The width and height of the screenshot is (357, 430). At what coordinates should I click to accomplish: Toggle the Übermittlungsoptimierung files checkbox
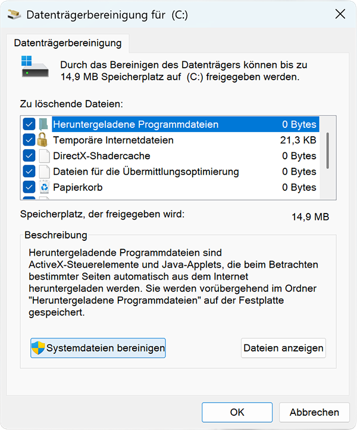point(29,172)
